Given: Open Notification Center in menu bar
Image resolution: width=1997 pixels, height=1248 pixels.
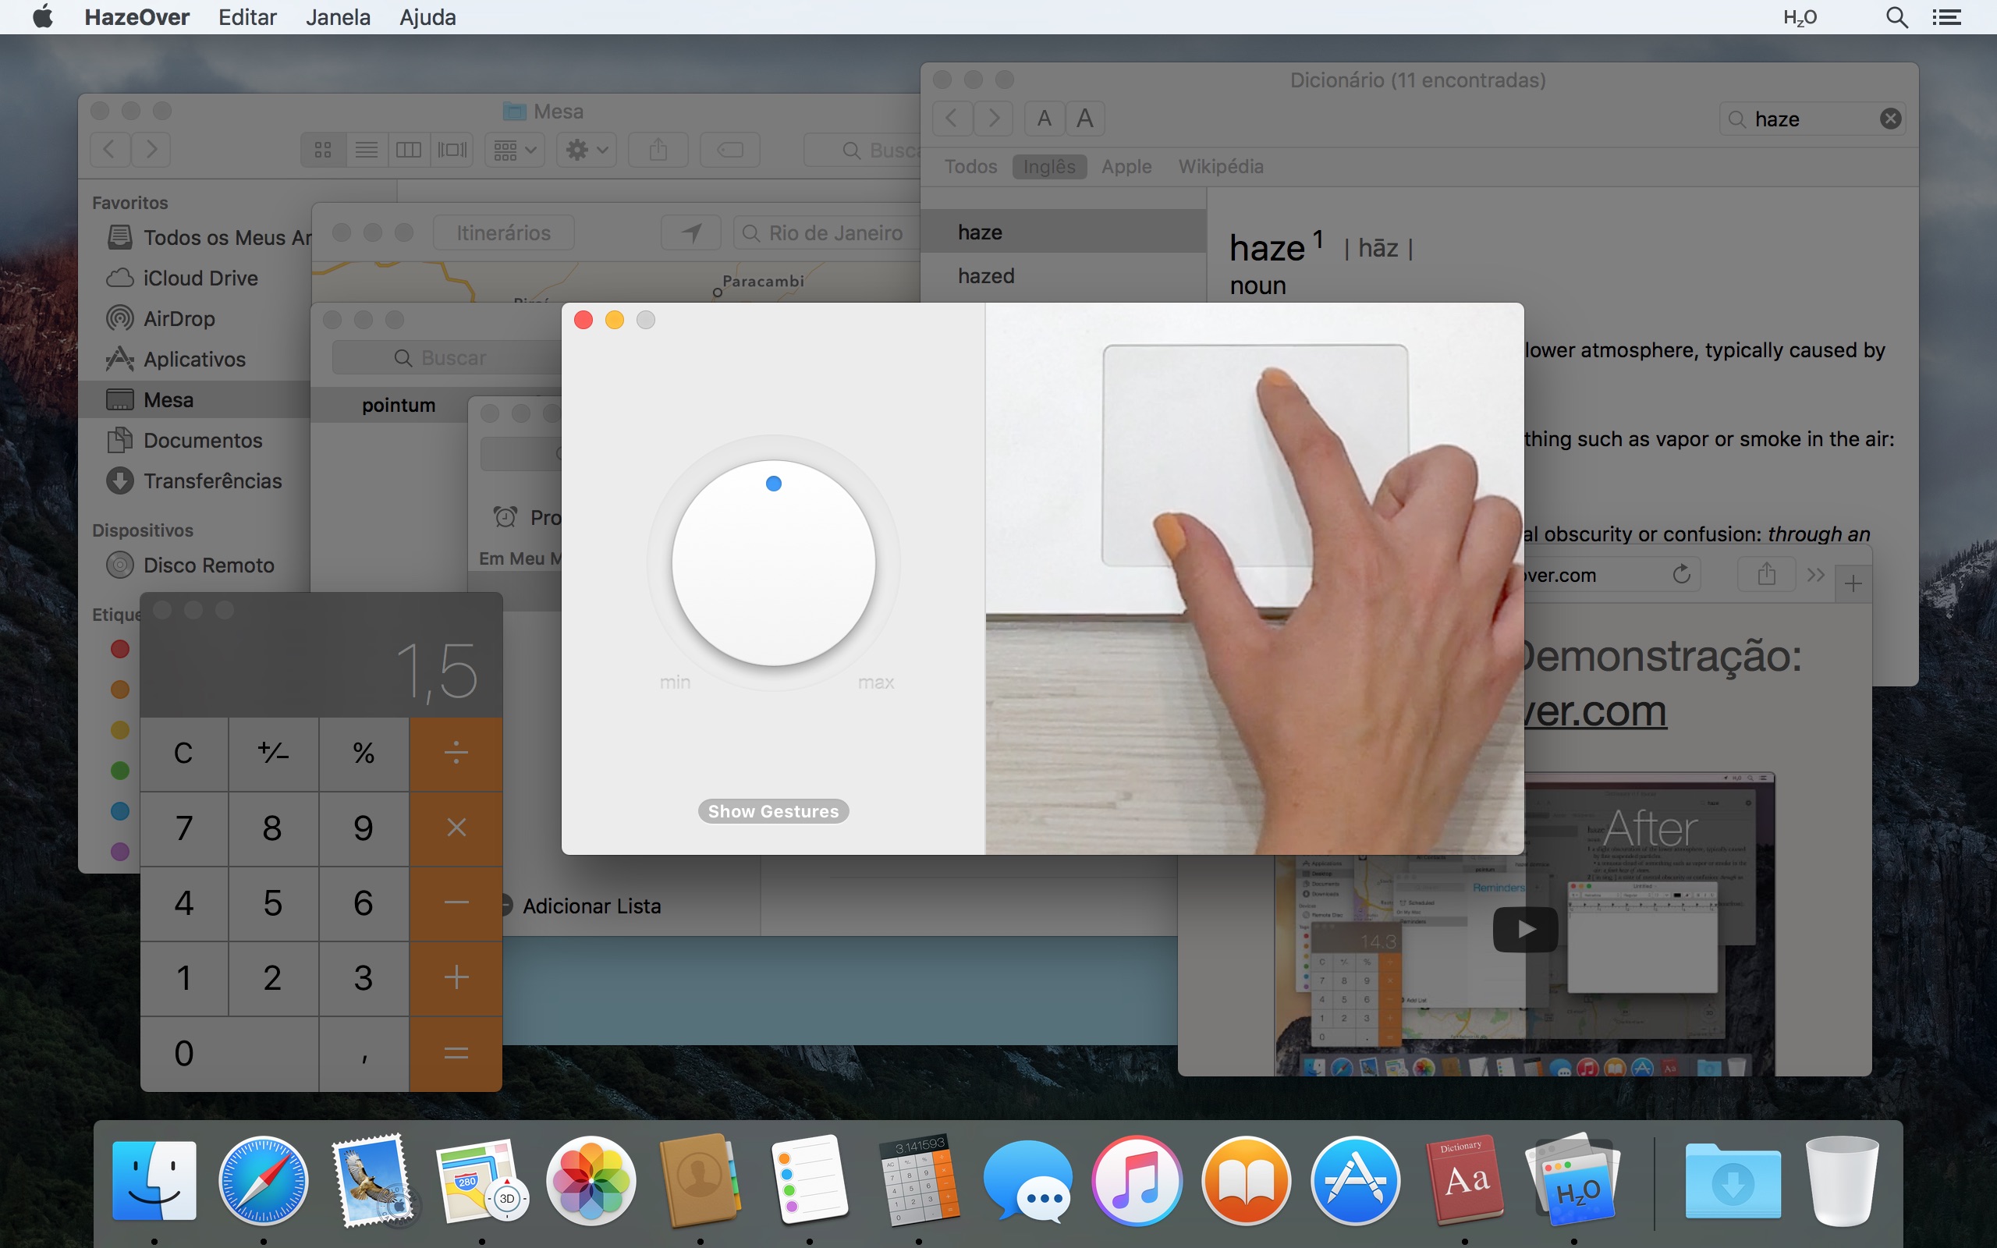Looking at the screenshot, I should (1946, 17).
